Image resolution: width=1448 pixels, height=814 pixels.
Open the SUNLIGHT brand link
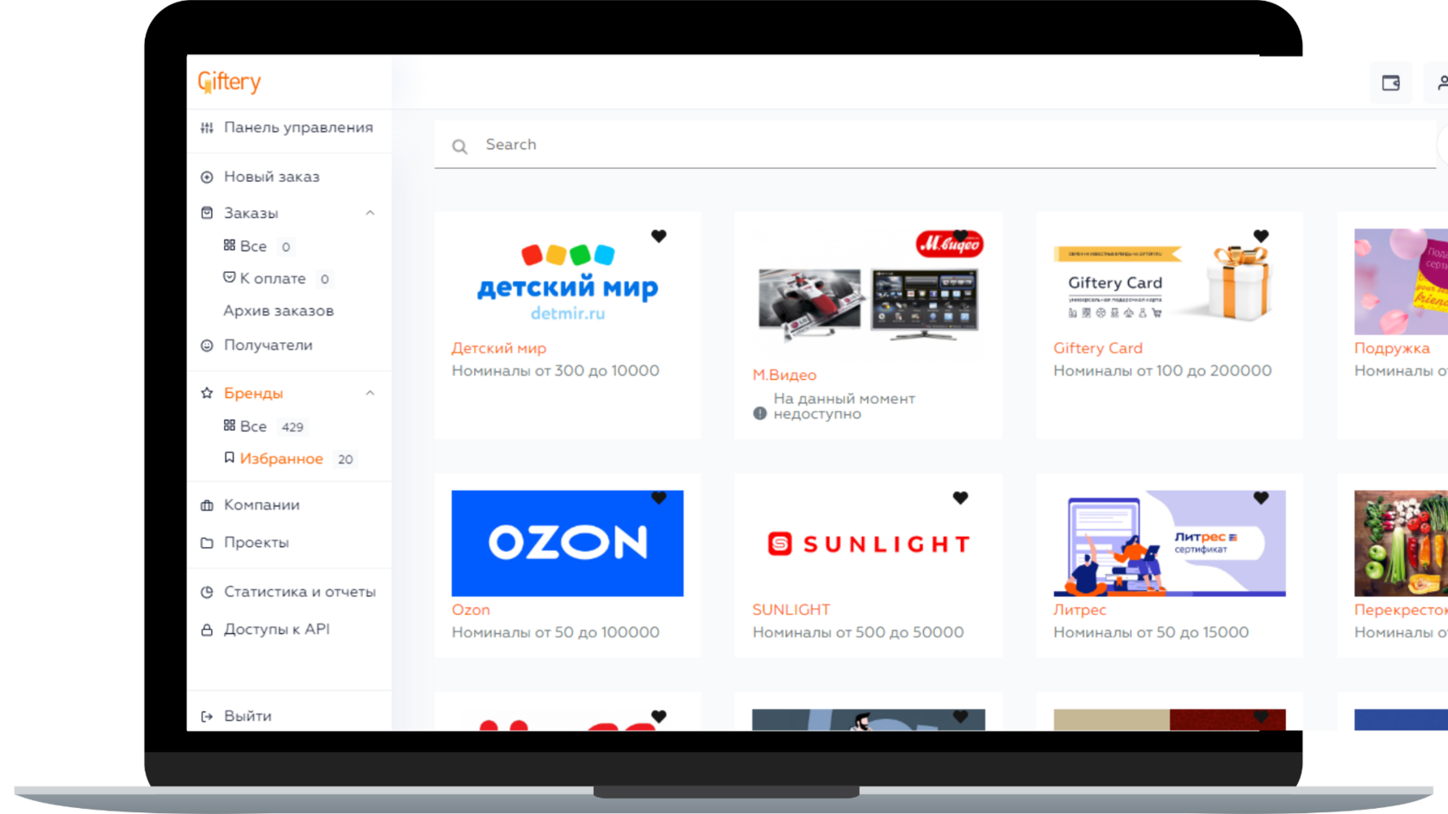coord(791,610)
